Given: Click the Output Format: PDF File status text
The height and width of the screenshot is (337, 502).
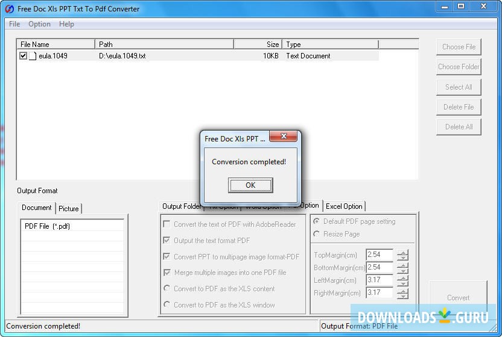Looking at the screenshot, I should [x=359, y=326].
